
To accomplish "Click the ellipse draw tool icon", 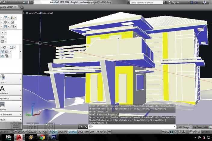I will [x=3, y=37].
